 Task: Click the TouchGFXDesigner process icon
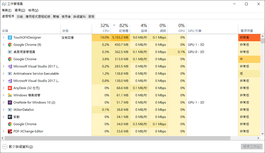tap(10, 38)
